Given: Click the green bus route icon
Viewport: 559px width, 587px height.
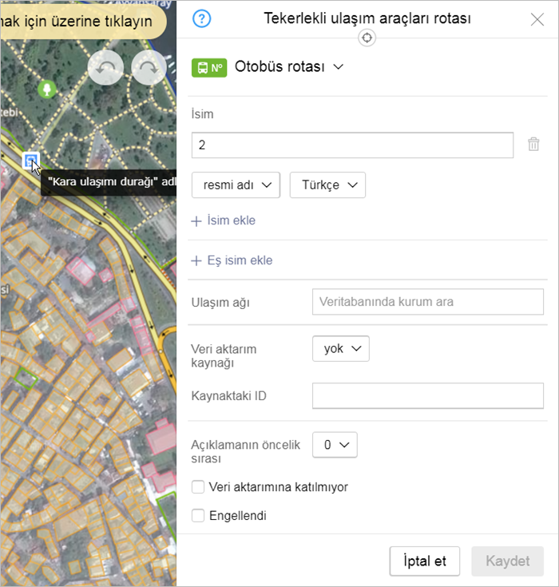Looking at the screenshot, I should [x=209, y=68].
